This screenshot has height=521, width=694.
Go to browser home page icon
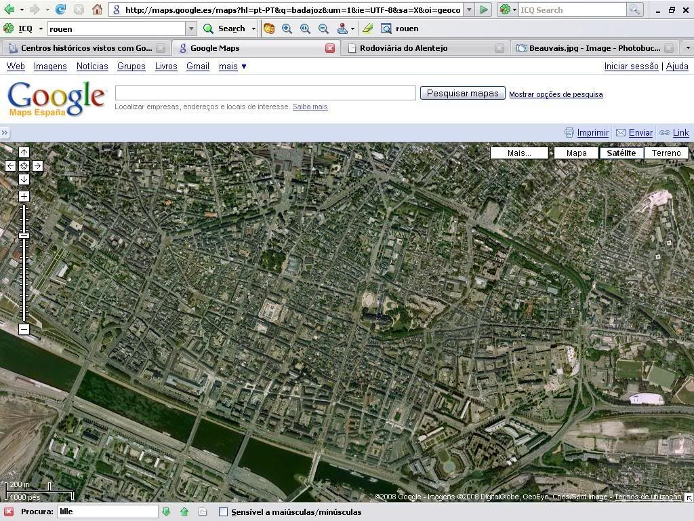[97, 9]
